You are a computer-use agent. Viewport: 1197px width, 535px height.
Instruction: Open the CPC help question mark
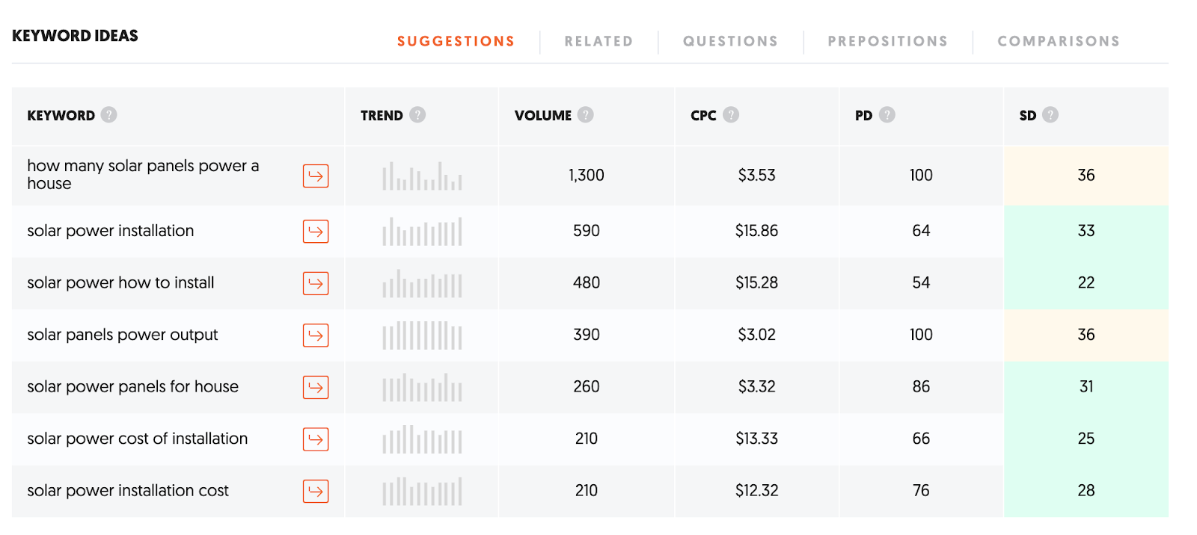pos(731,115)
